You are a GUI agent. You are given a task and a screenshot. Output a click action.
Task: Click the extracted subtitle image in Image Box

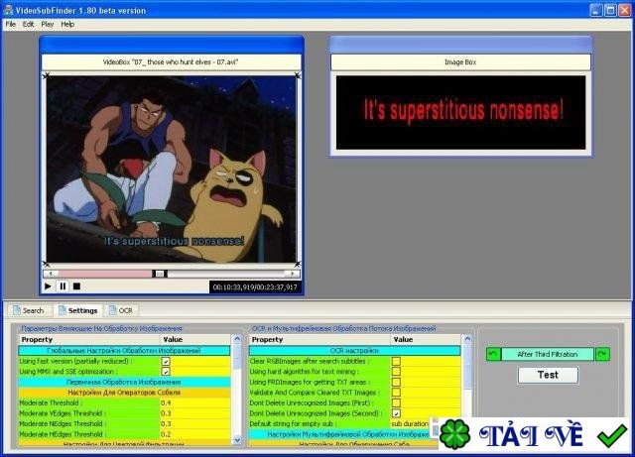pos(460,112)
